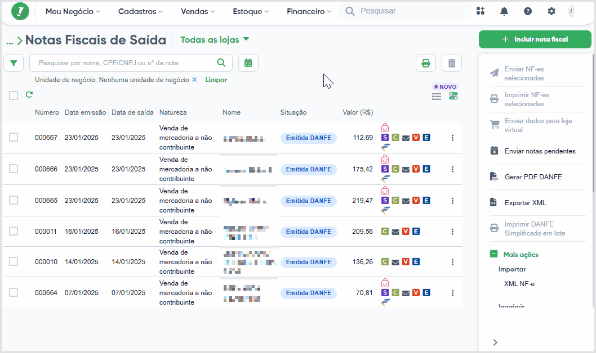Expand the breadcrumb ellipsis
This screenshot has width=596, height=353.
point(10,42)
